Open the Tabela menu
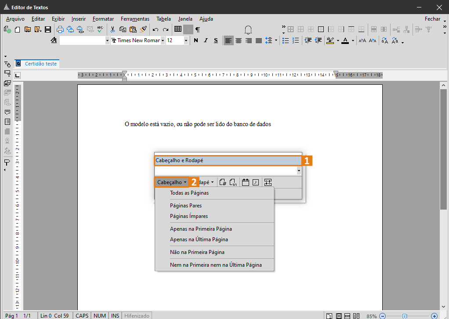Viewport: 449px width, 319px height. pos(164,19)
